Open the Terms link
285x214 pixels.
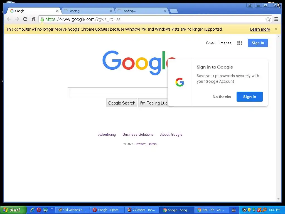click(x=153, y=144)
